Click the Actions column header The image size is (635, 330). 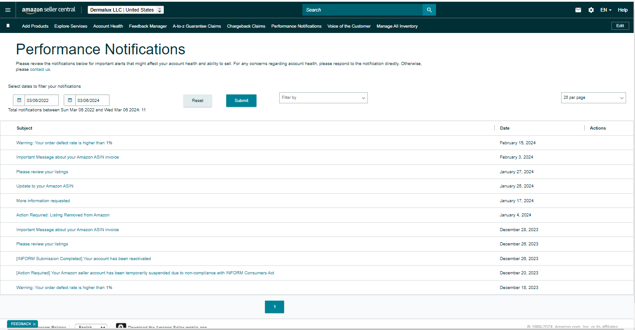point(598,128)
